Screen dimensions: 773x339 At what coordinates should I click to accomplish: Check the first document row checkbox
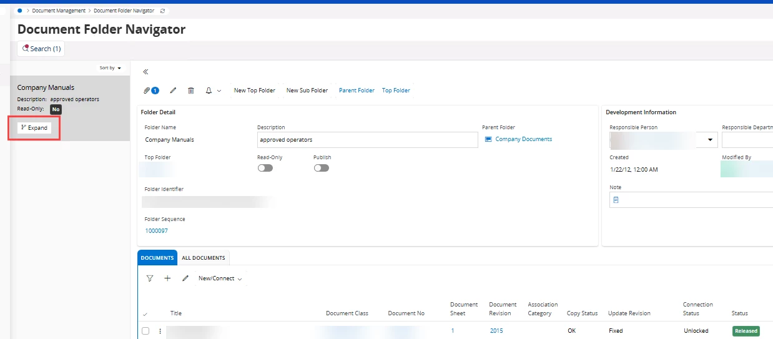(145, 331)
